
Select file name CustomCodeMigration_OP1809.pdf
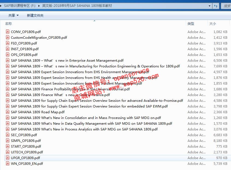tap(39, 38)
